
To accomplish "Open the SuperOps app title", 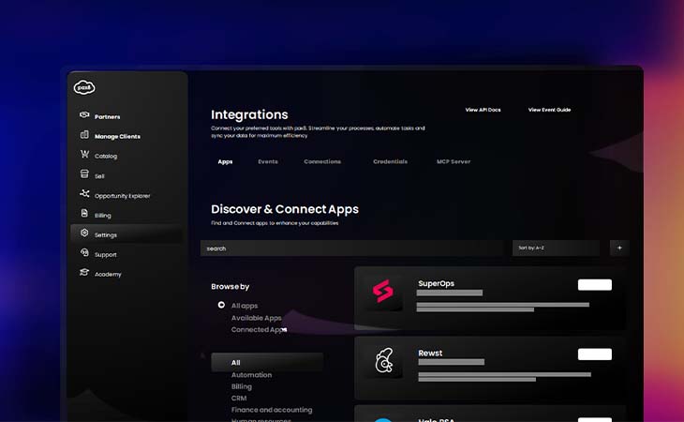I will click(437, 283).
